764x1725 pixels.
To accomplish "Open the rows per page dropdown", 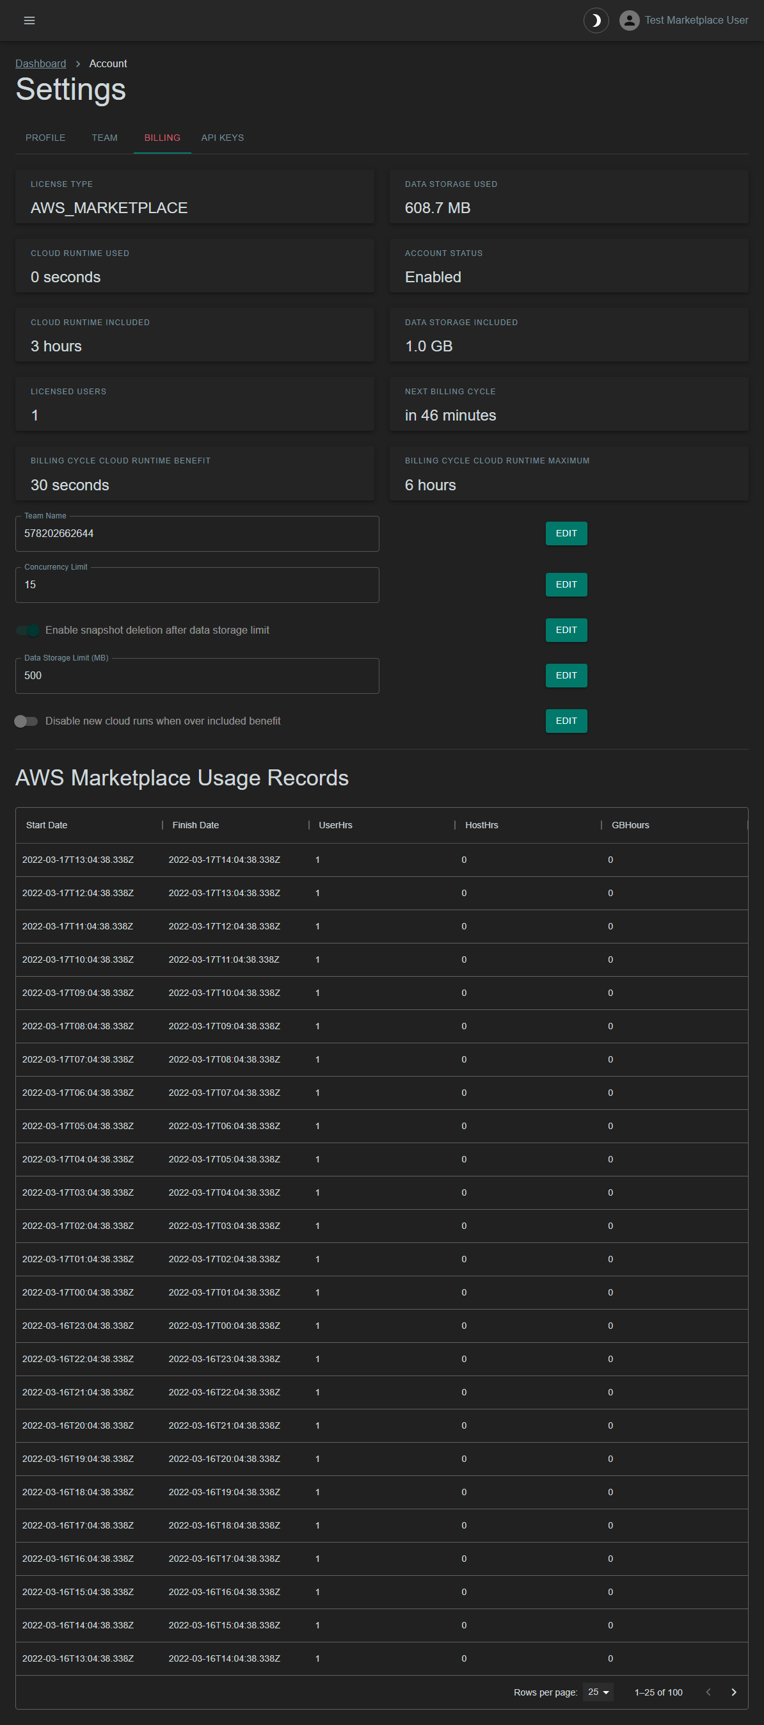I will [x=598, y=1692].
